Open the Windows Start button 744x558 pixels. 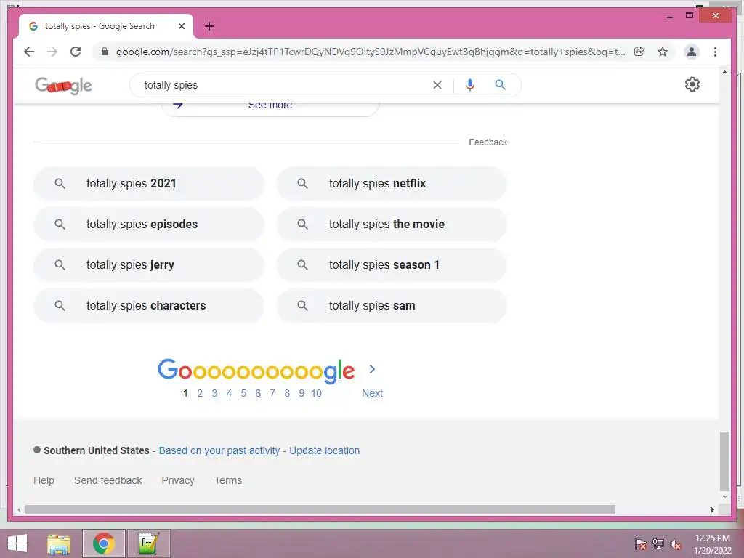pyautogui.click(x=17, y=543)
